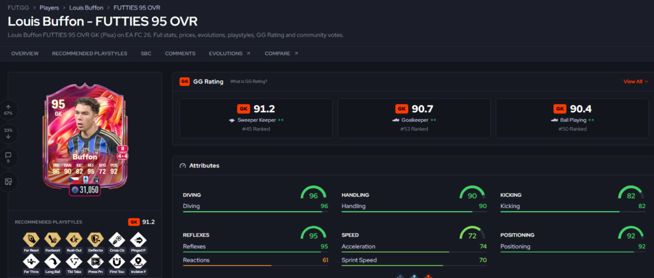Select the Footwork playstyle icon
Viewport: 654px width, 278px height.
[x=52, y=240]
